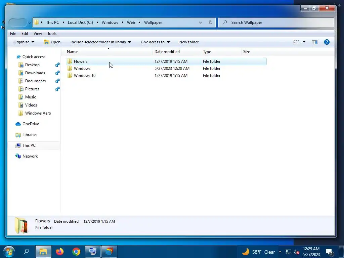Click the taskbar search magnifier icon
Image resolution: width=344 pixels, height=258 pixels.
click(26, 251)
